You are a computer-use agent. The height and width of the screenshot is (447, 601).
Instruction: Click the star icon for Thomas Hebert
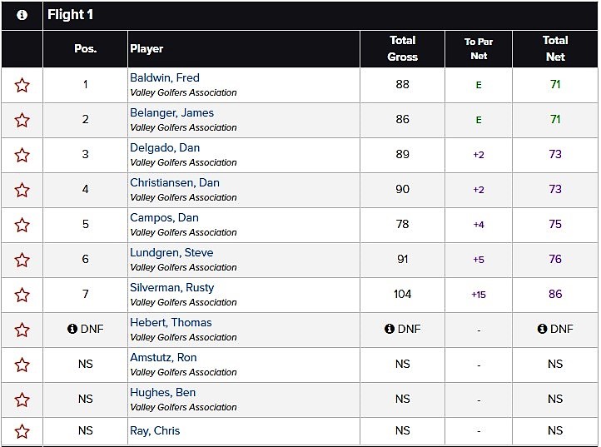click(22, 330)
